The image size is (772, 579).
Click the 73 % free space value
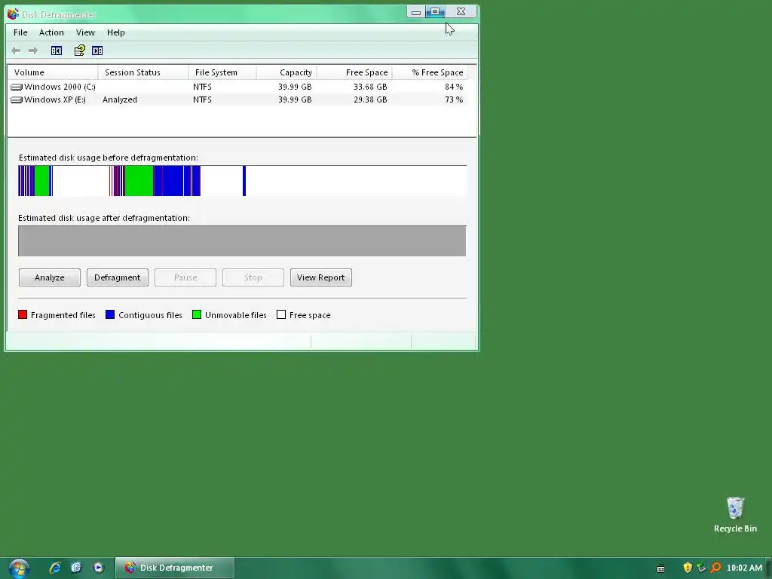click(453, 100)
